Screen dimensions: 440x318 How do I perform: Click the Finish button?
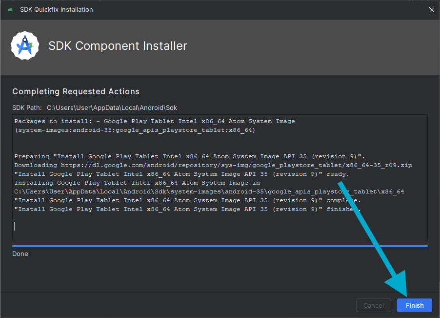point(414,305)
